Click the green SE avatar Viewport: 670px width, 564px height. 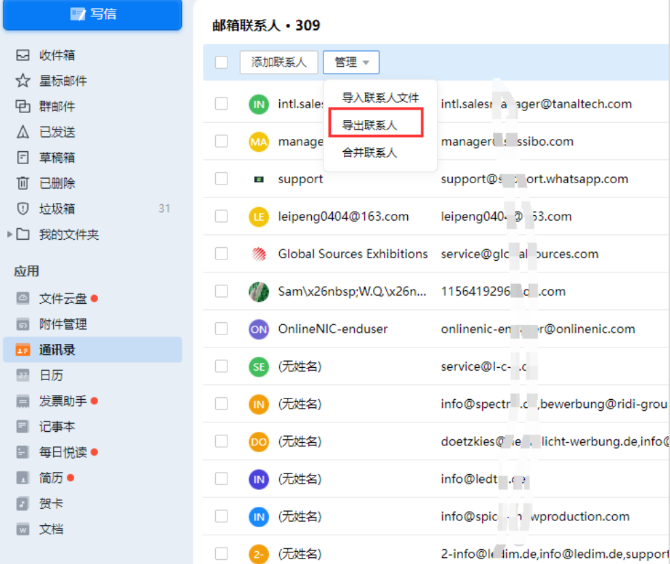pos(259,366)
